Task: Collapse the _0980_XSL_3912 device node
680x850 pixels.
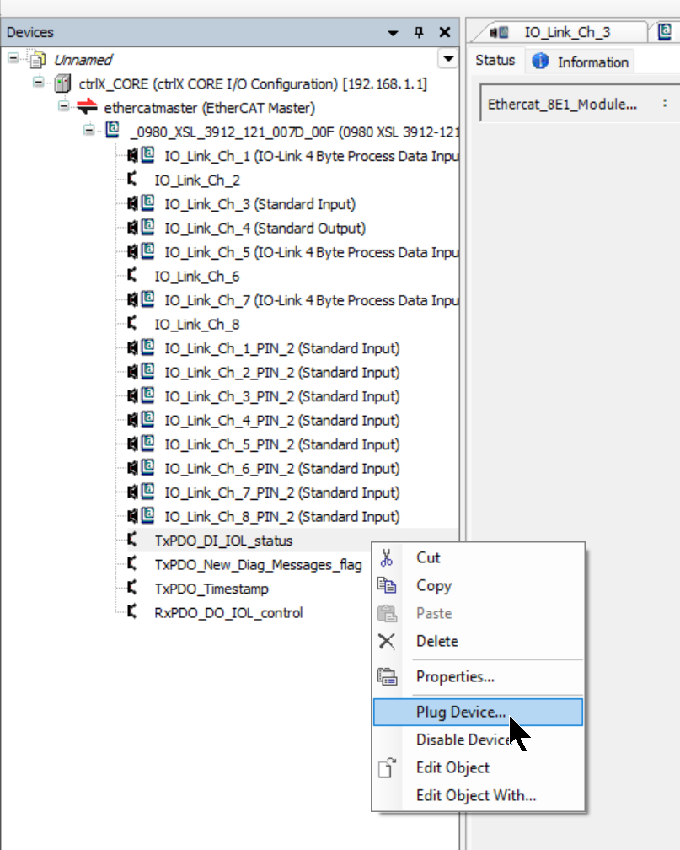Action: click(89, 131)
